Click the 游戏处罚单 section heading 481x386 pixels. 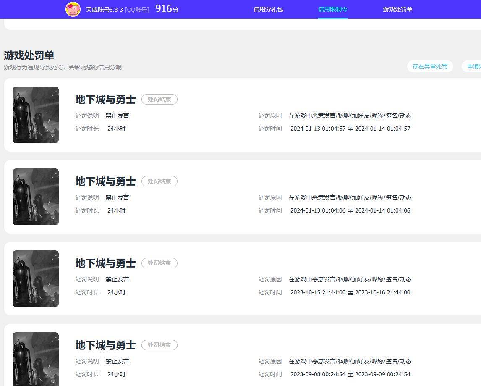click(x=29, y=55)
